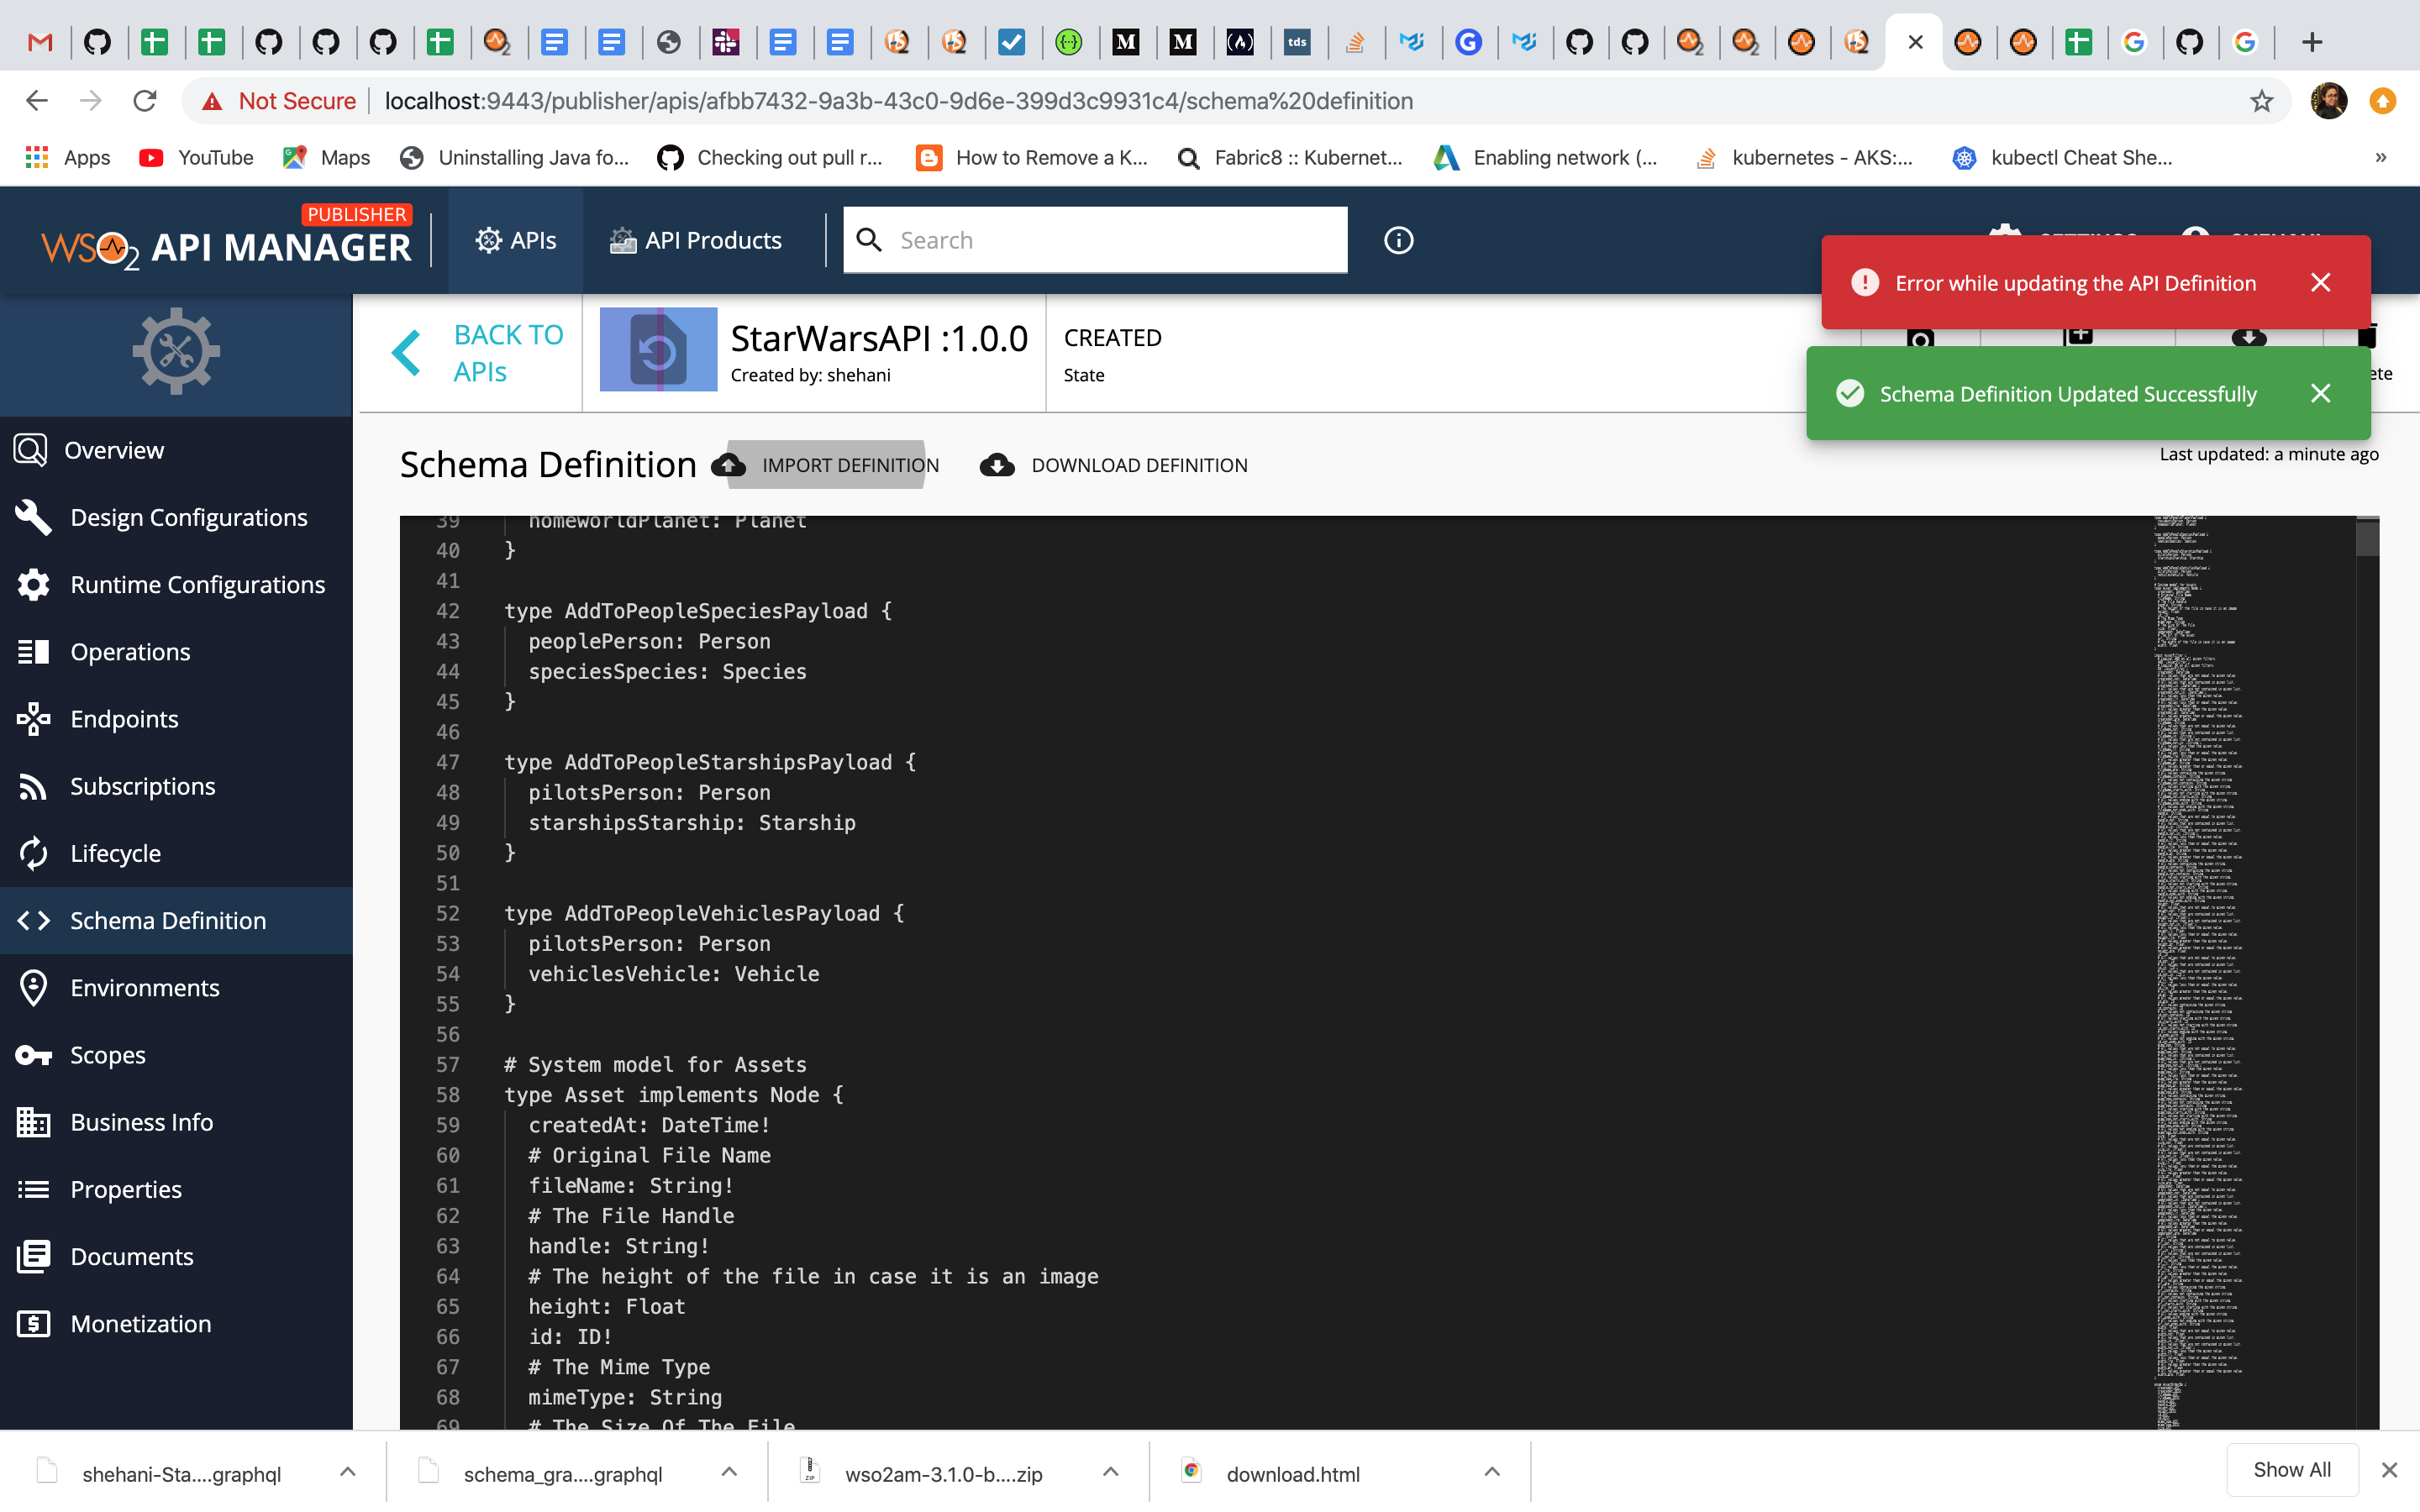Screen dimensions: 2420x1512
Task: Click the Lifecycle sidebar icon
Action: 33,853
